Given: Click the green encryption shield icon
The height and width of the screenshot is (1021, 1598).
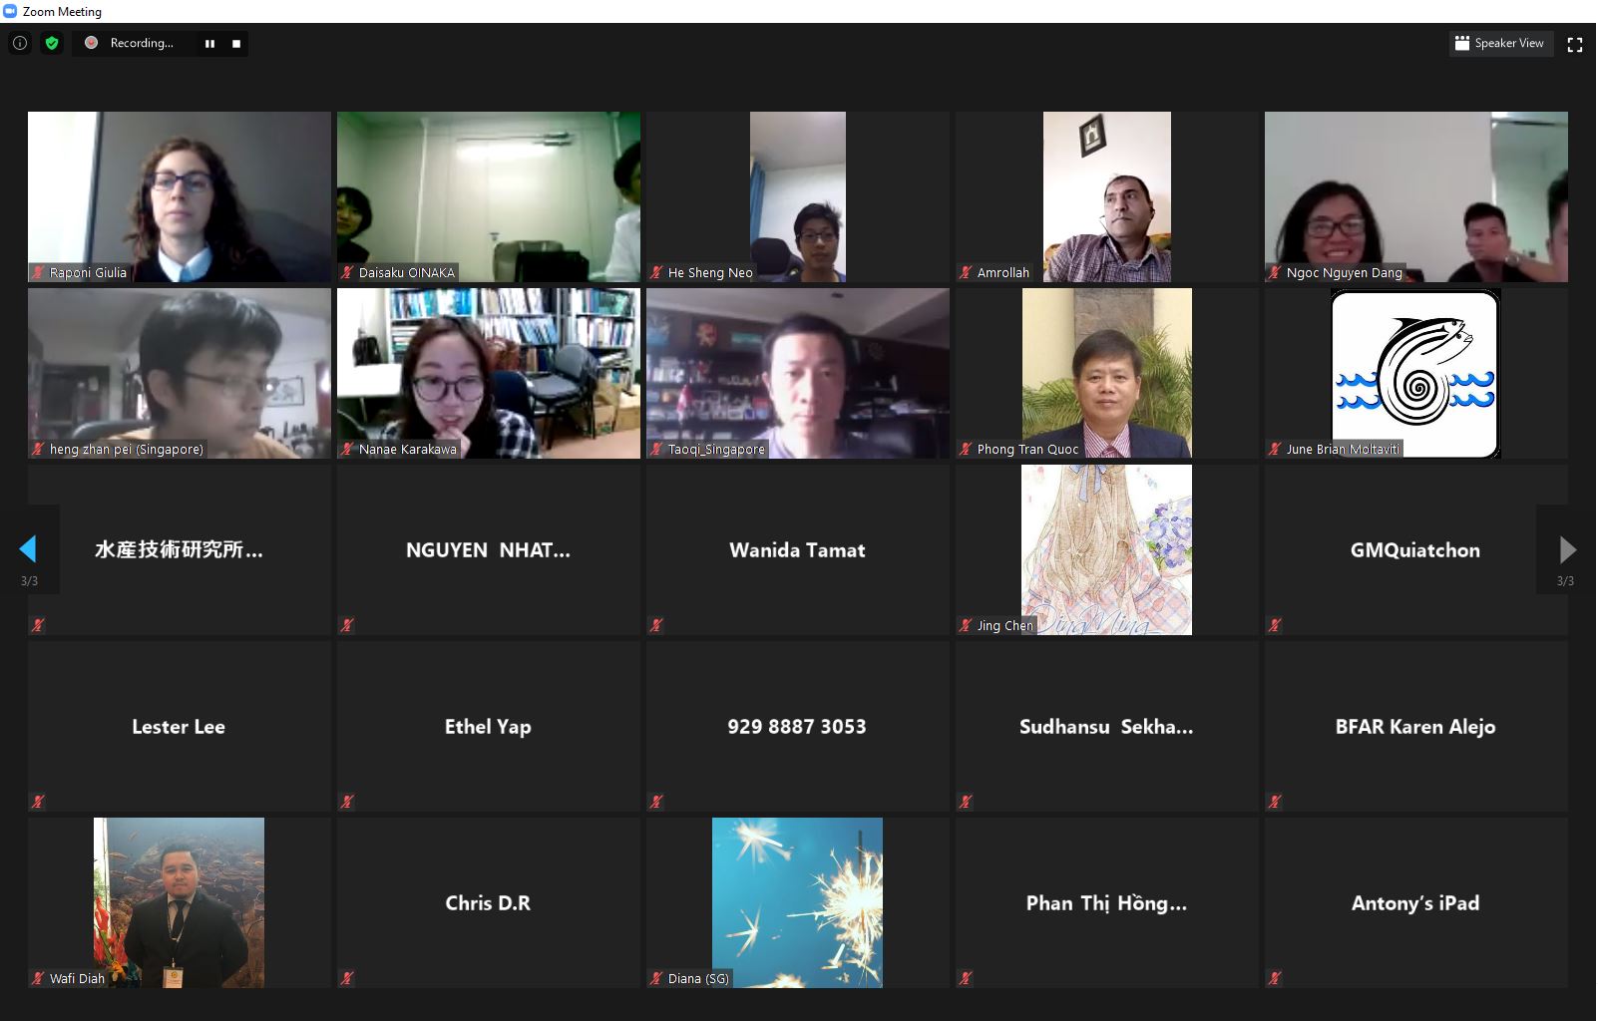Looking at the screenshot, I should coord(52,43).
